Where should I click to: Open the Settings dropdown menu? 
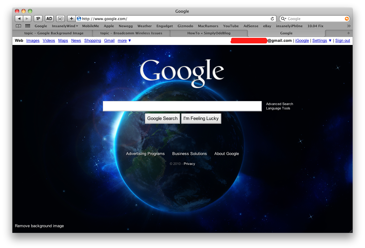322,41
